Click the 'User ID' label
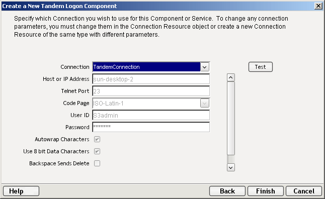 click(80, 115)
